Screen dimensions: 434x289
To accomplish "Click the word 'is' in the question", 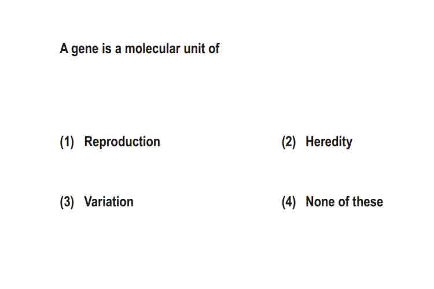I will 106,49.
